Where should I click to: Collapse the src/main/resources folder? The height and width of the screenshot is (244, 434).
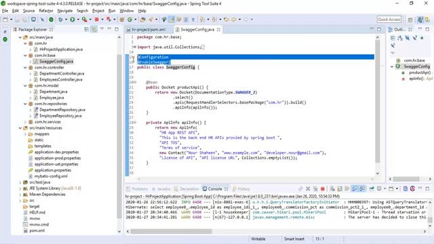(20, 128)
